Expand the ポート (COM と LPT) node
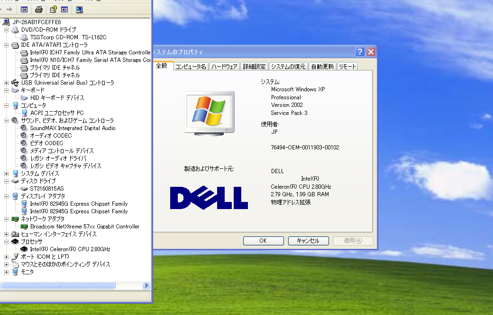Viewport: 493px width, 315px height. click(6, 257)
